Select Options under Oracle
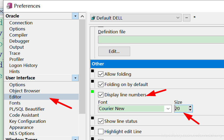The height and width of the screenshot is (140, 224). (17, 29)
